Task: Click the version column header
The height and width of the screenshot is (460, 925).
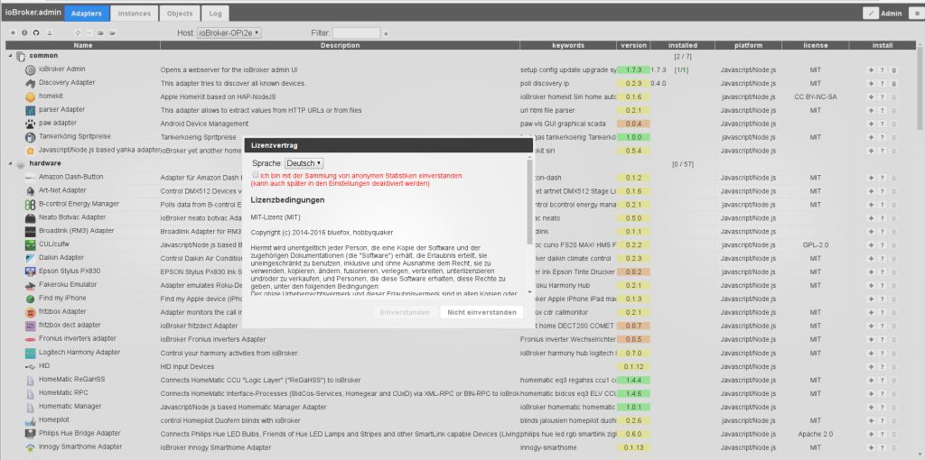Action: pos(633,45)
